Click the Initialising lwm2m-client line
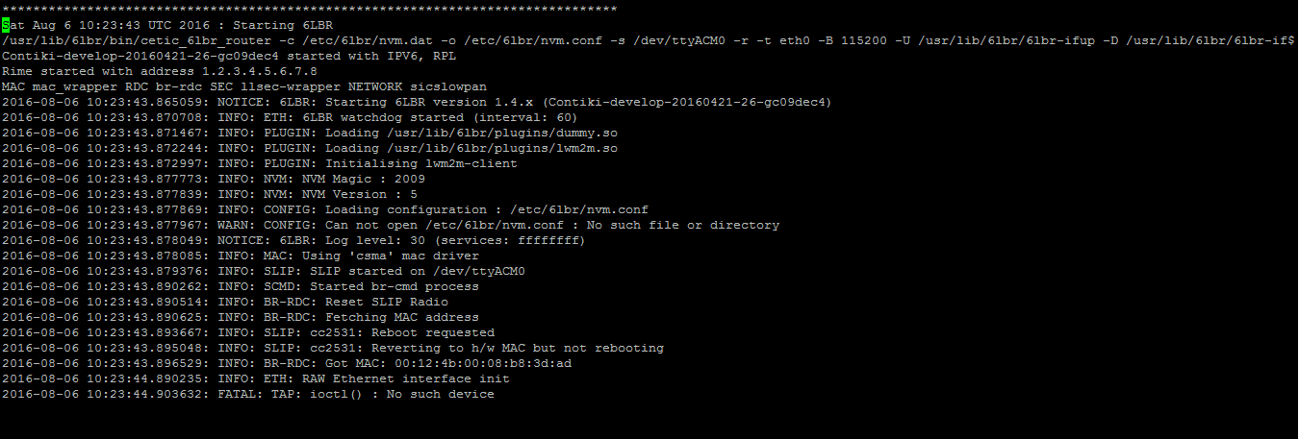 click(260, 163)
